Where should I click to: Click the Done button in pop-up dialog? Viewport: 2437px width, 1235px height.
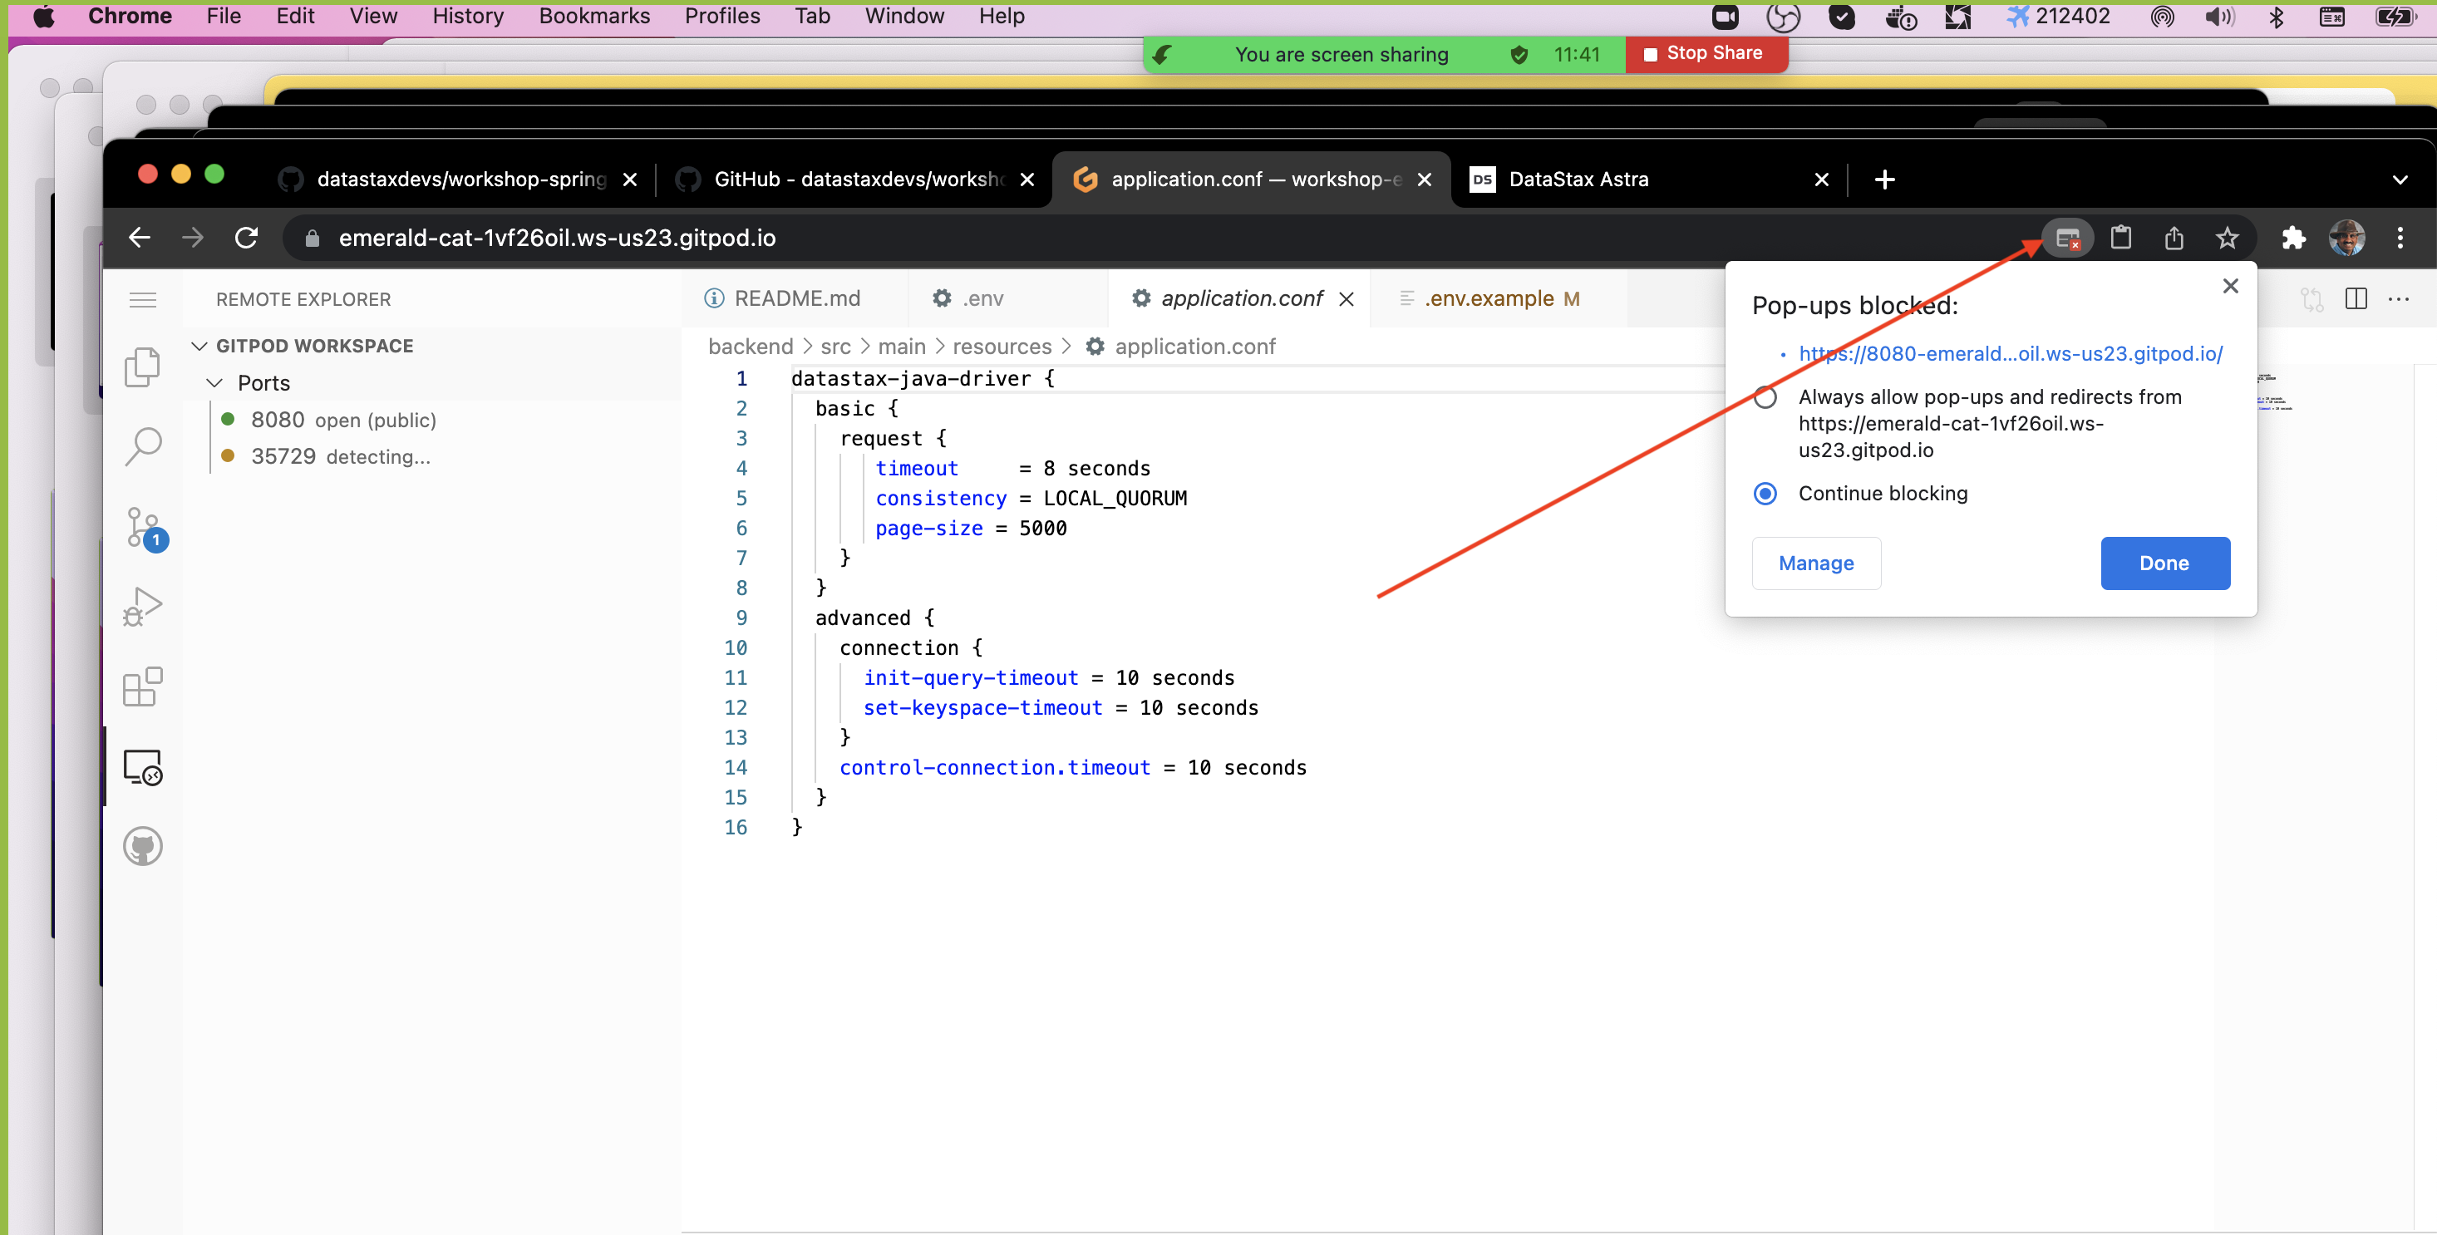click(x=2164, y=563)
